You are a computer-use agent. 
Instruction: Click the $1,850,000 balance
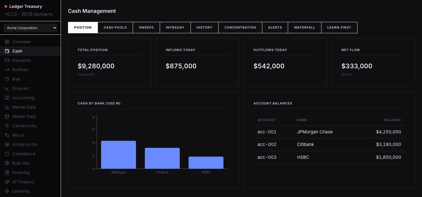(389, 157)
